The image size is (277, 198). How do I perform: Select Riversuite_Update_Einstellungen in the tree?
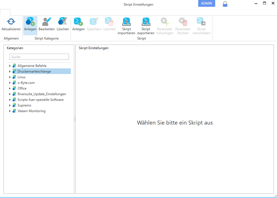42,94
